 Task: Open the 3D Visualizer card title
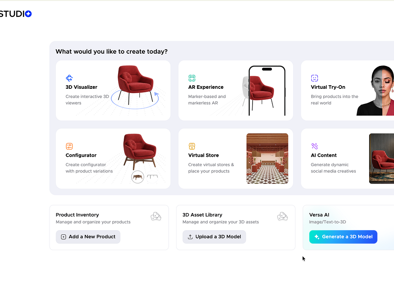coord(82,87)
